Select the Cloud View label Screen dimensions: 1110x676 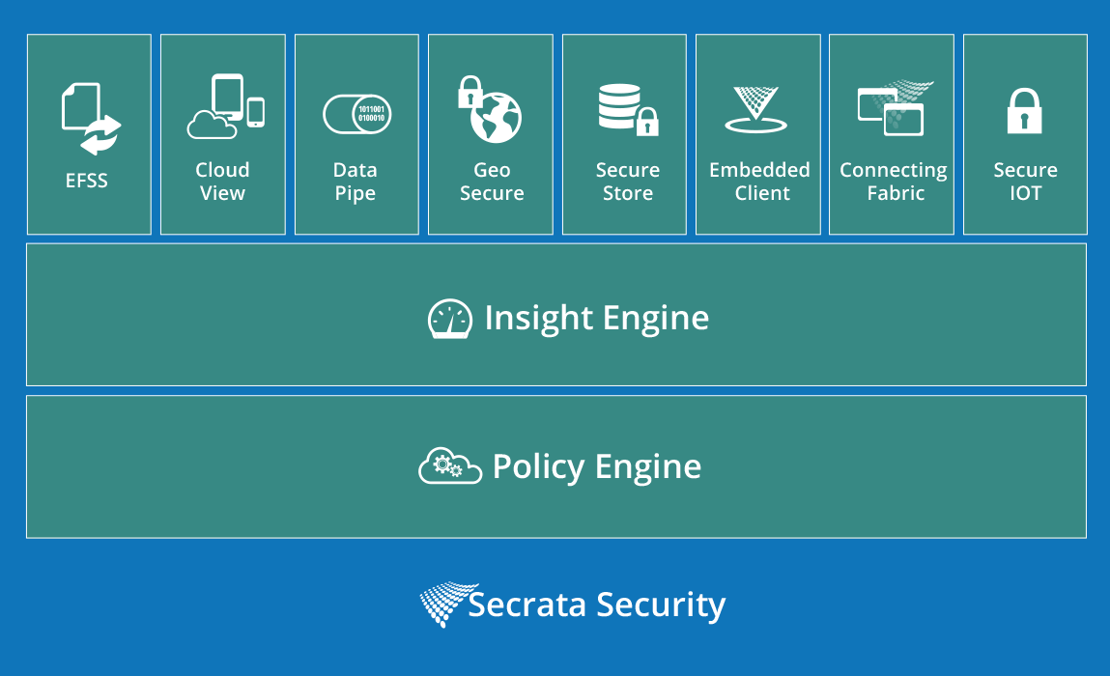pos(222,182)
